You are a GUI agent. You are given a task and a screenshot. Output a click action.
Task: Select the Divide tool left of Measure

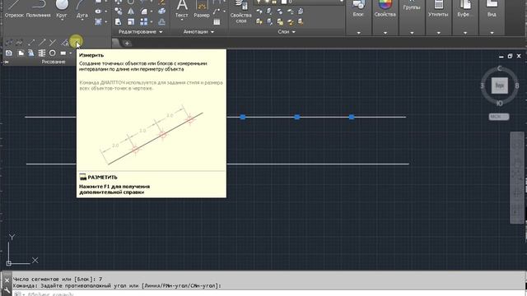65,43
